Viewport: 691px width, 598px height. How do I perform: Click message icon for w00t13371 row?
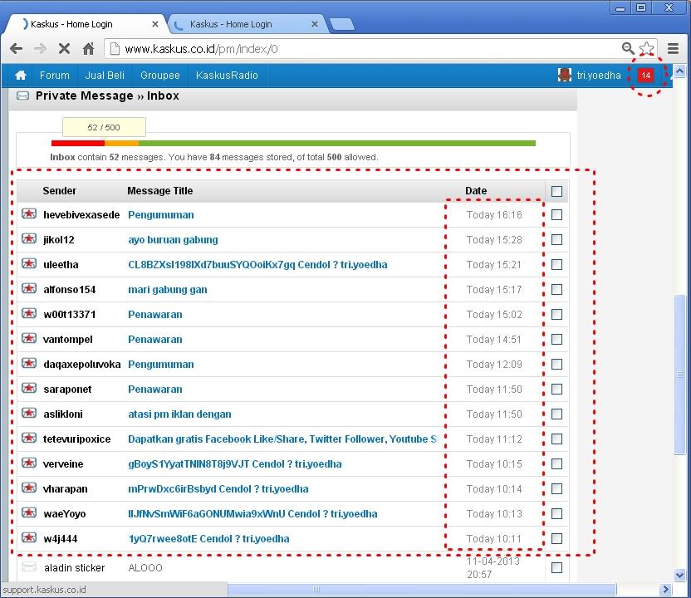click(x=29, y=314)
